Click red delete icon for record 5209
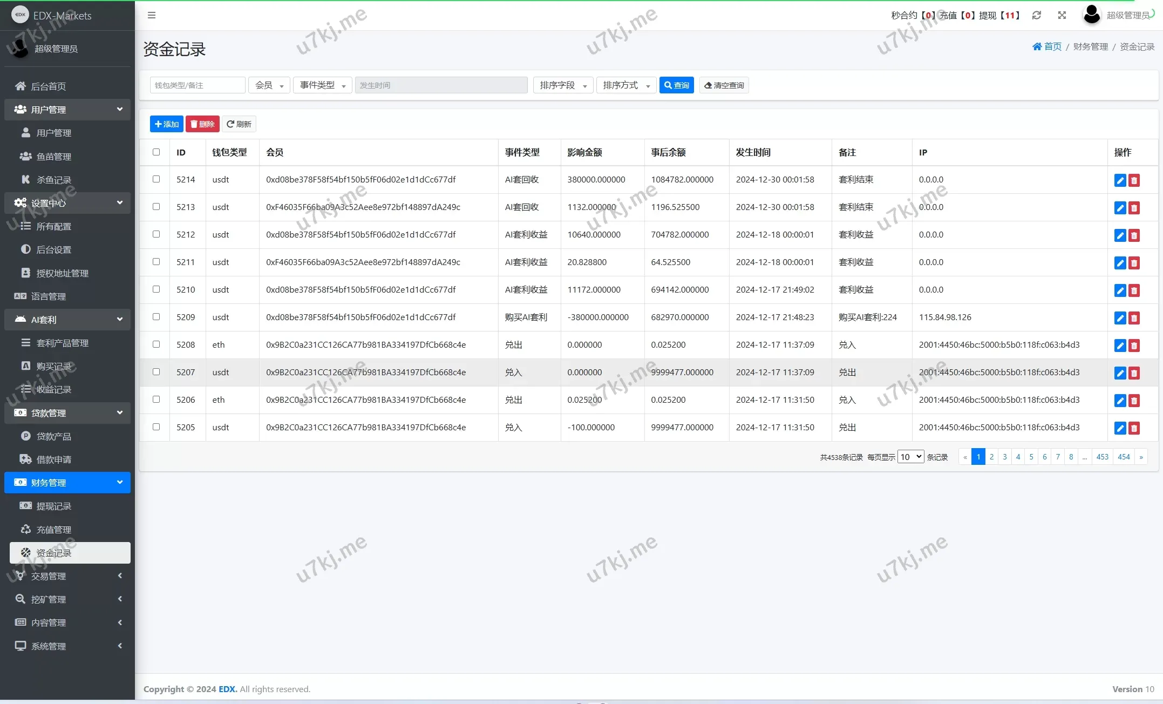Viewport: 1163px width, 704px height. (1134, 318)
